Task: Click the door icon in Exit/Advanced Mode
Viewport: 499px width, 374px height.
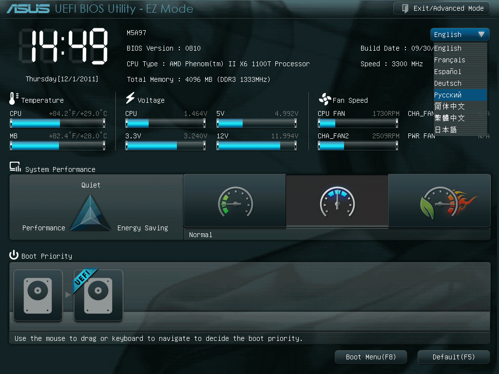Action: coord(405,9)
